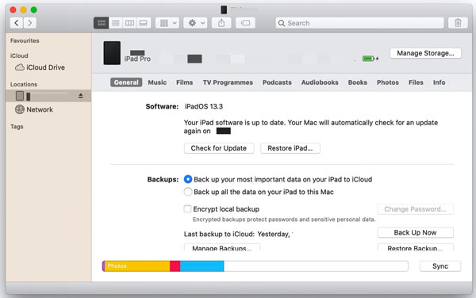Go forward with the right arrow button
Viewport: 476px width, 298px height.
[x=30, y=23]
